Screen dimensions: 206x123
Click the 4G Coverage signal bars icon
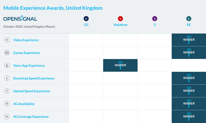7,117
